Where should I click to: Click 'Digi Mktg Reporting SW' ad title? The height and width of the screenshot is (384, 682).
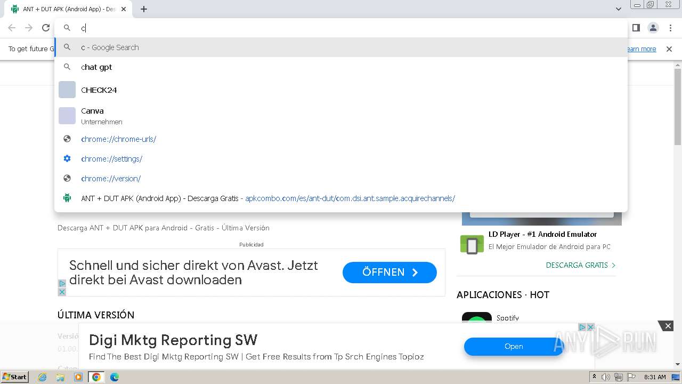(173, 340)
